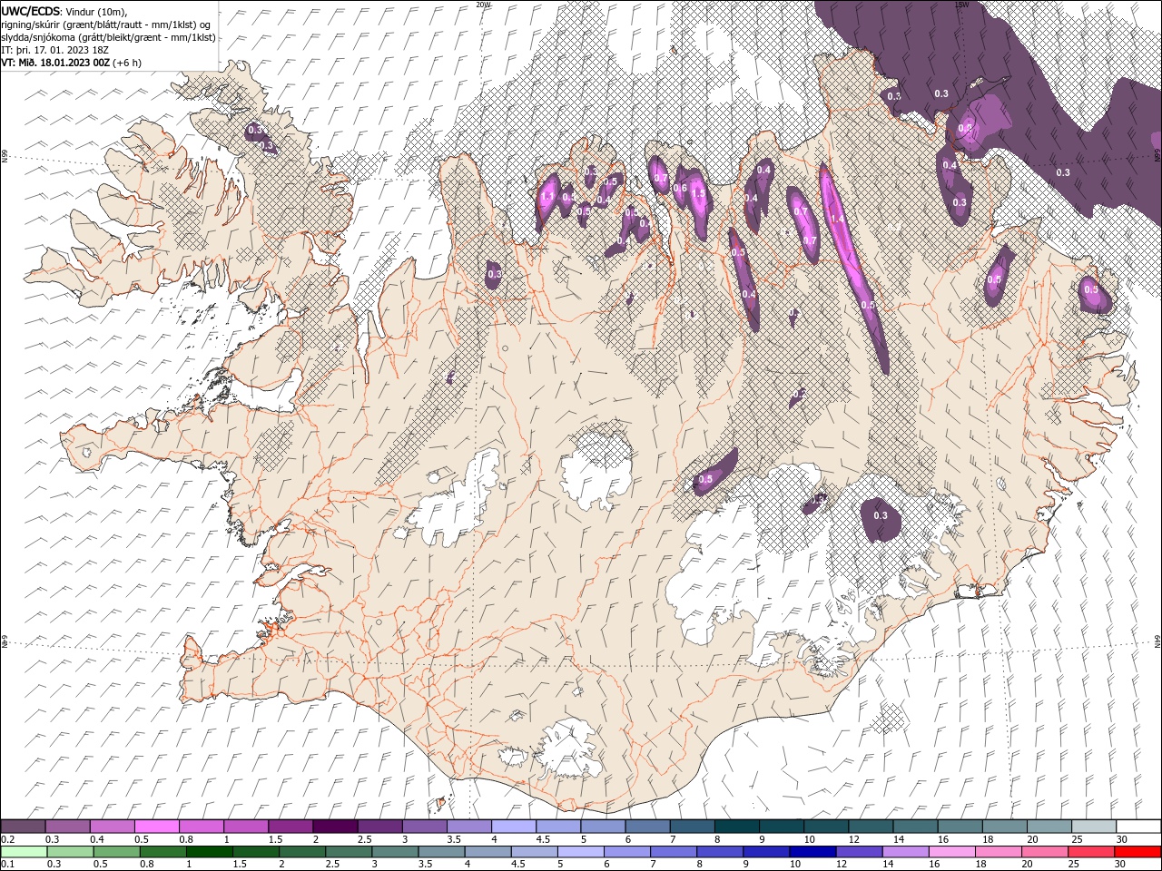This screenshot has height=871, width=1162.
Task: Pick the darkest purple swatch labeled 2 in snow legend
Action: tap(335, 827)
